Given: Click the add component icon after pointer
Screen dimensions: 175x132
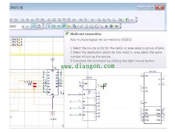Looking at the screenshot, I should 54,26.
